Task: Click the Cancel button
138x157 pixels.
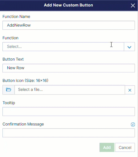Action: (x=125, y=147)
